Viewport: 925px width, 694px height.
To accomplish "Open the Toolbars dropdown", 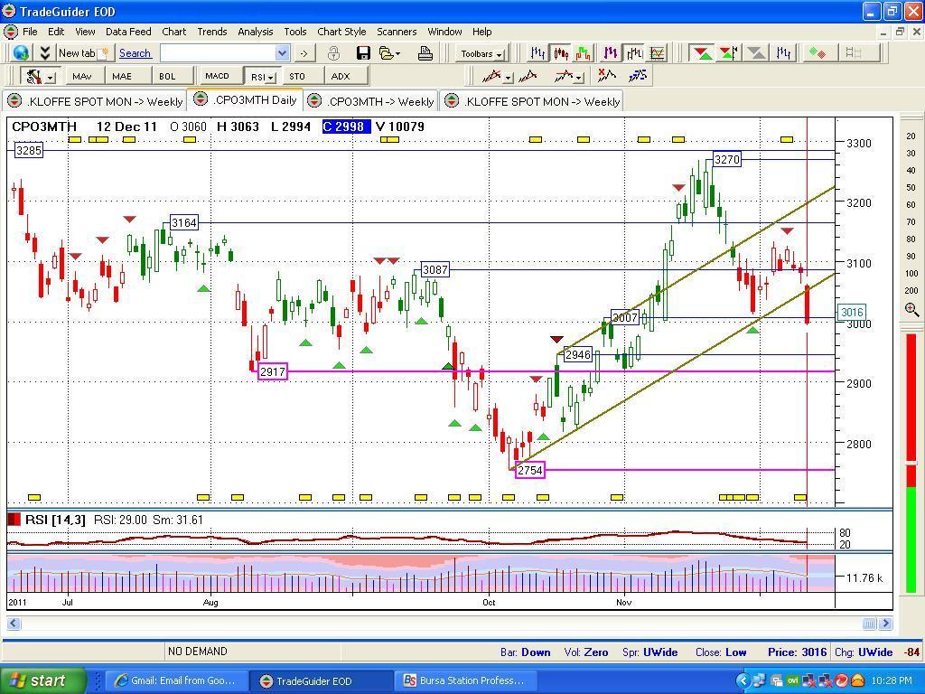I will click(481, 53).
